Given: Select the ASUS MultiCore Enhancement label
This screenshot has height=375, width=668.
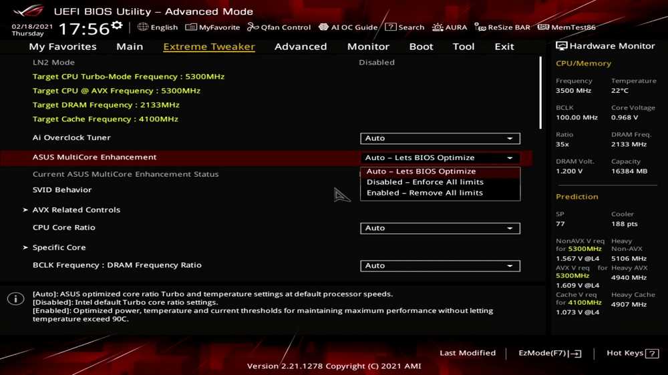Looking at the screenshot, I should 95,157.
